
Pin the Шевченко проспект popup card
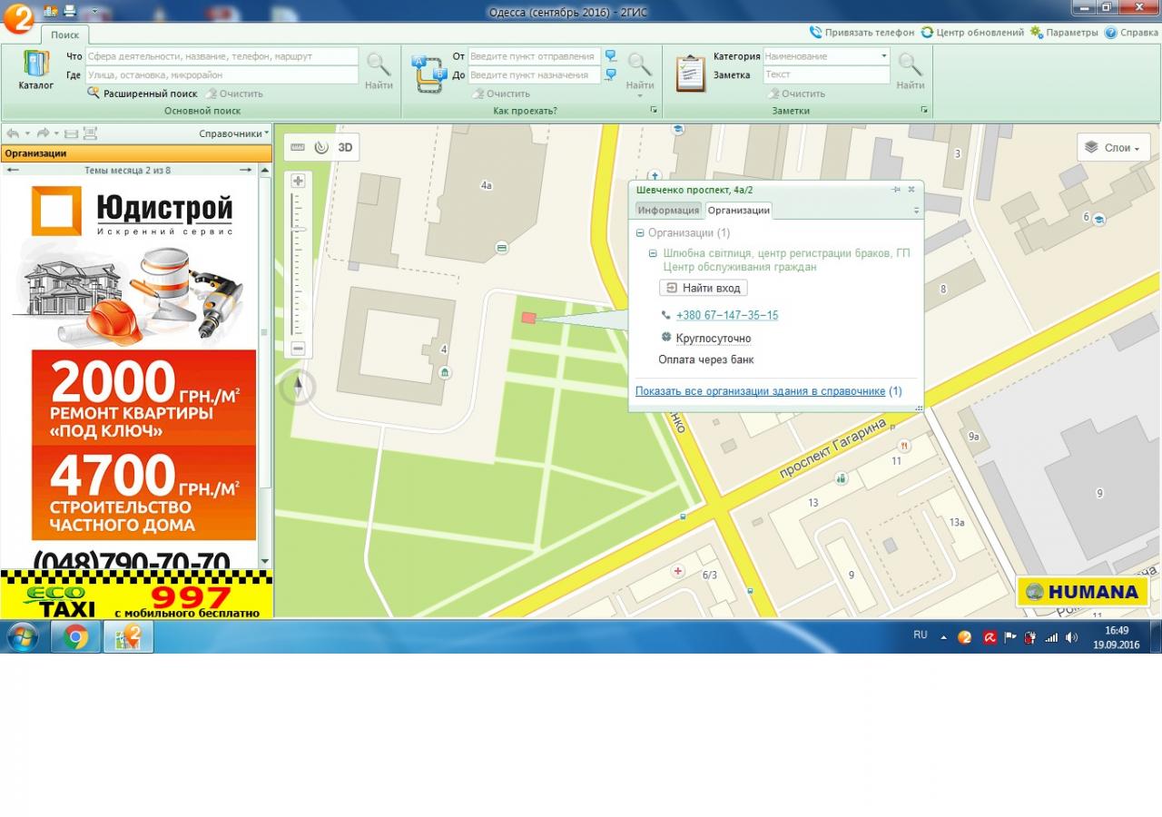pyautogui.click(x=896, y=190)
